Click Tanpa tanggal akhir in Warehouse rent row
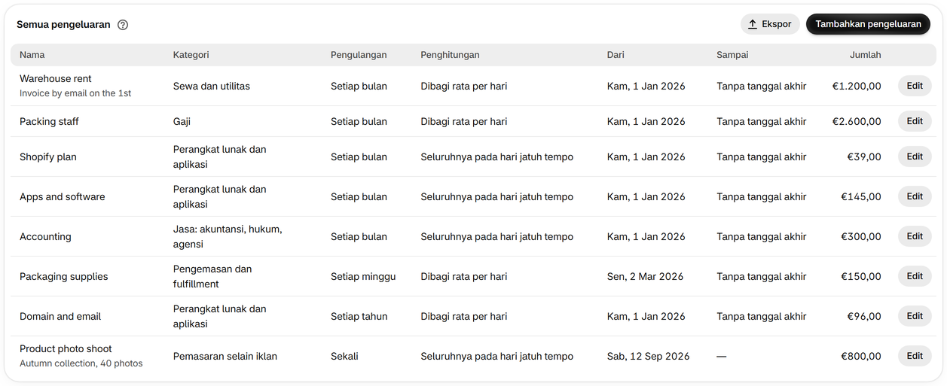The height and width of the screenshot is (386, 947). [762, 86]
